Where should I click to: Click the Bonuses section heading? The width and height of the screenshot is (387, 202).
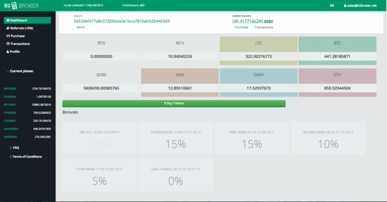[70, 112]
